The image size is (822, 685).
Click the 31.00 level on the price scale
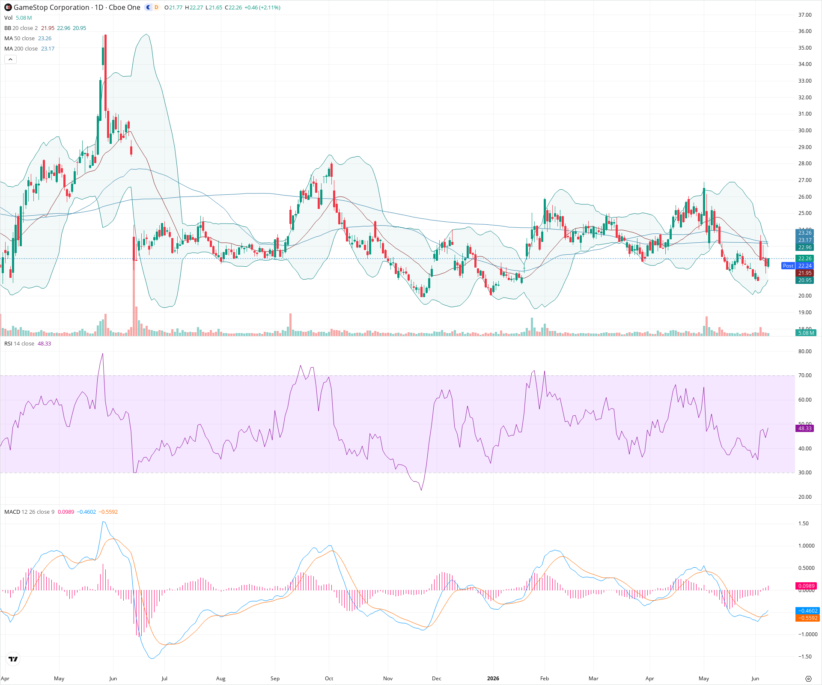(x=805, y=114)
